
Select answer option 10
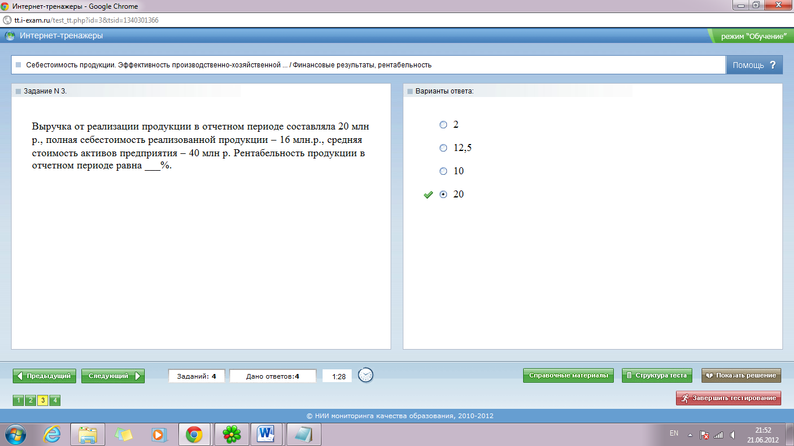click(x=444, y=171)
